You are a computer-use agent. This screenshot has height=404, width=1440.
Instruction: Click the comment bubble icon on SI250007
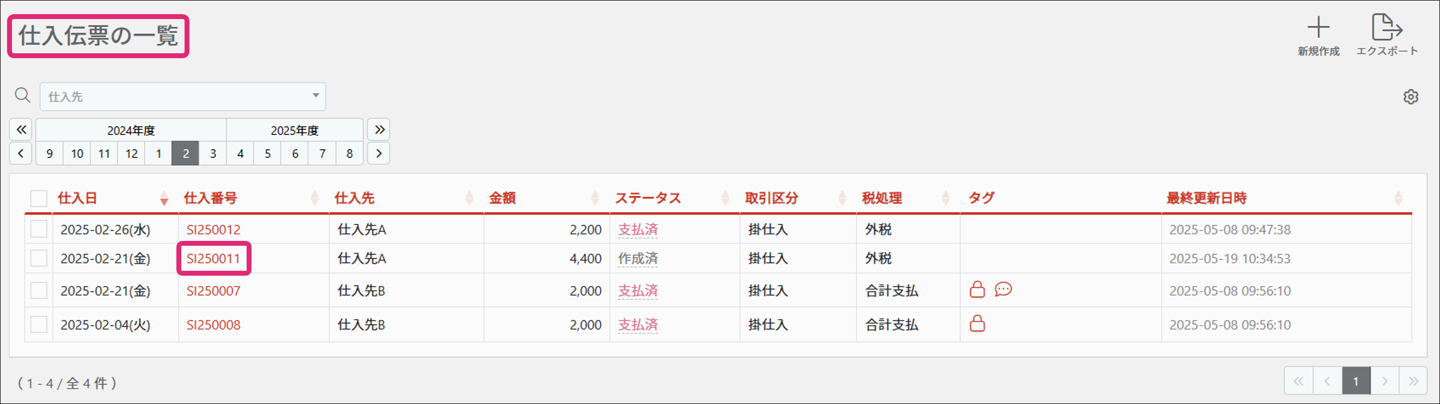[x=1003, y=290]
